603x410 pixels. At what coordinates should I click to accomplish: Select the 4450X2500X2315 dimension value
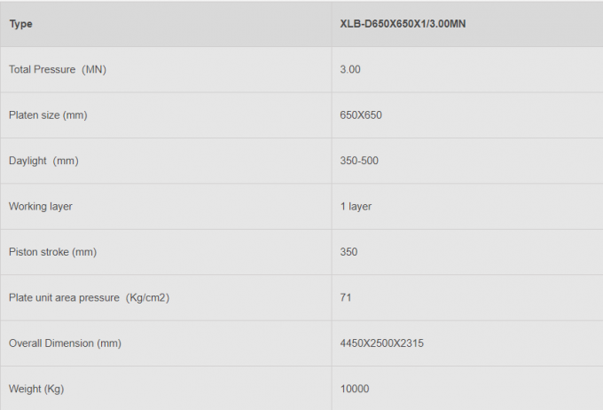click(x=382, y=343)
